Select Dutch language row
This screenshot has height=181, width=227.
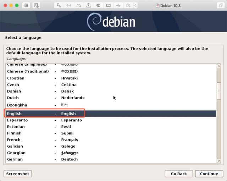[111, 98]
